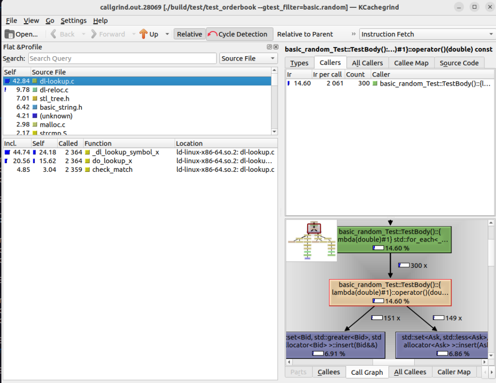Open a profile file with Open button

[21, 34]
